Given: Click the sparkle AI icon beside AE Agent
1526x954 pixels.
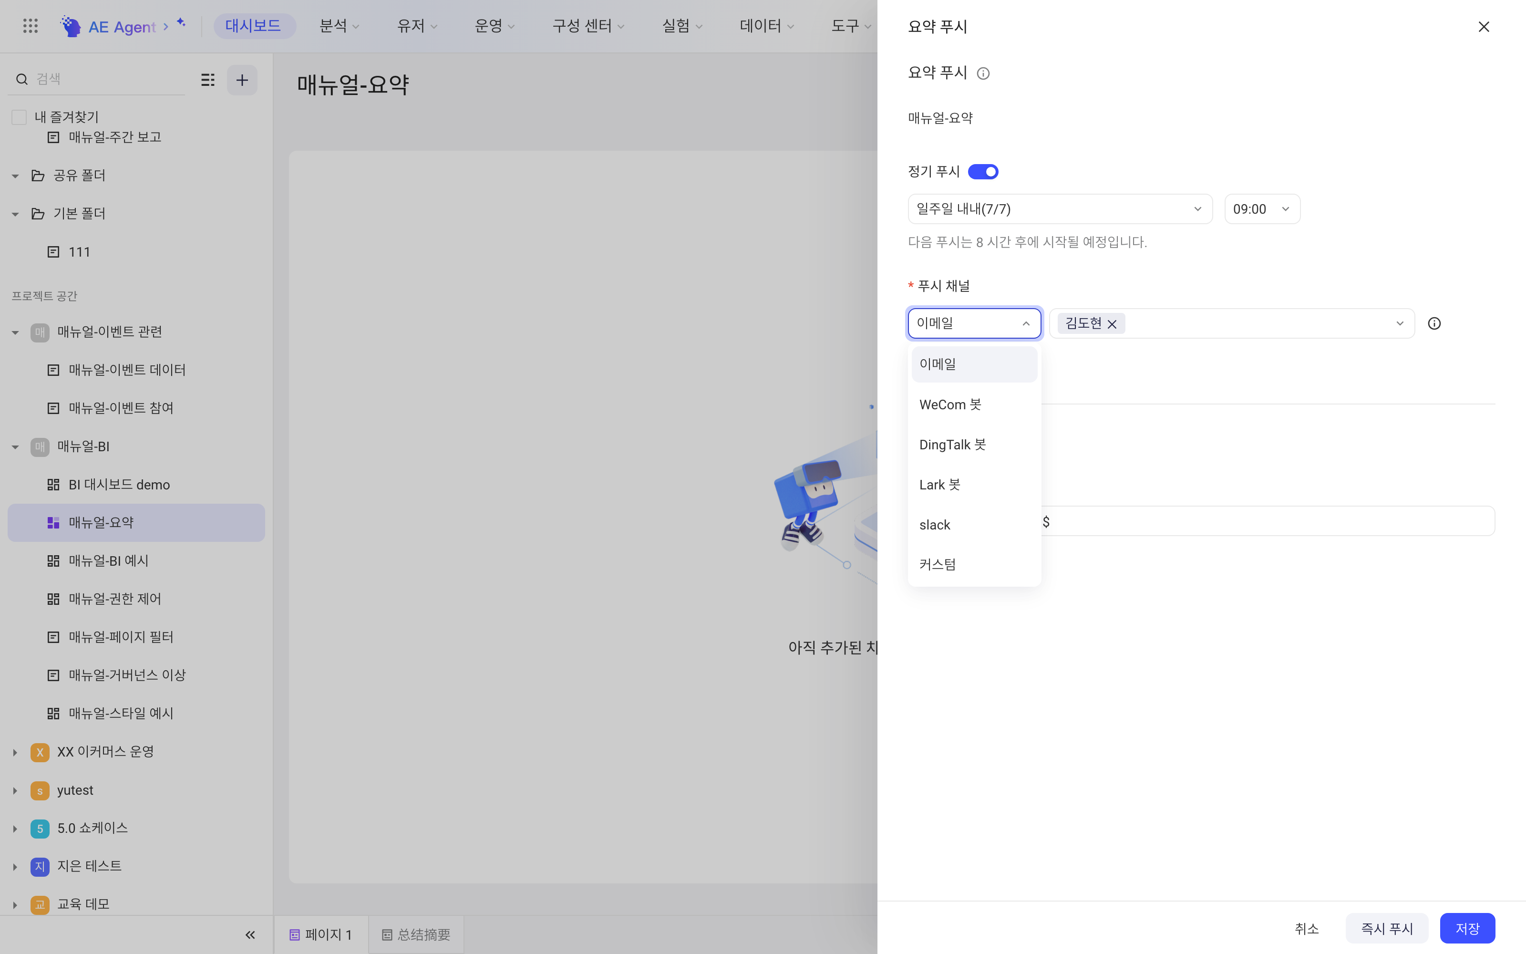Looking at the screenshot, I should 182,23.
